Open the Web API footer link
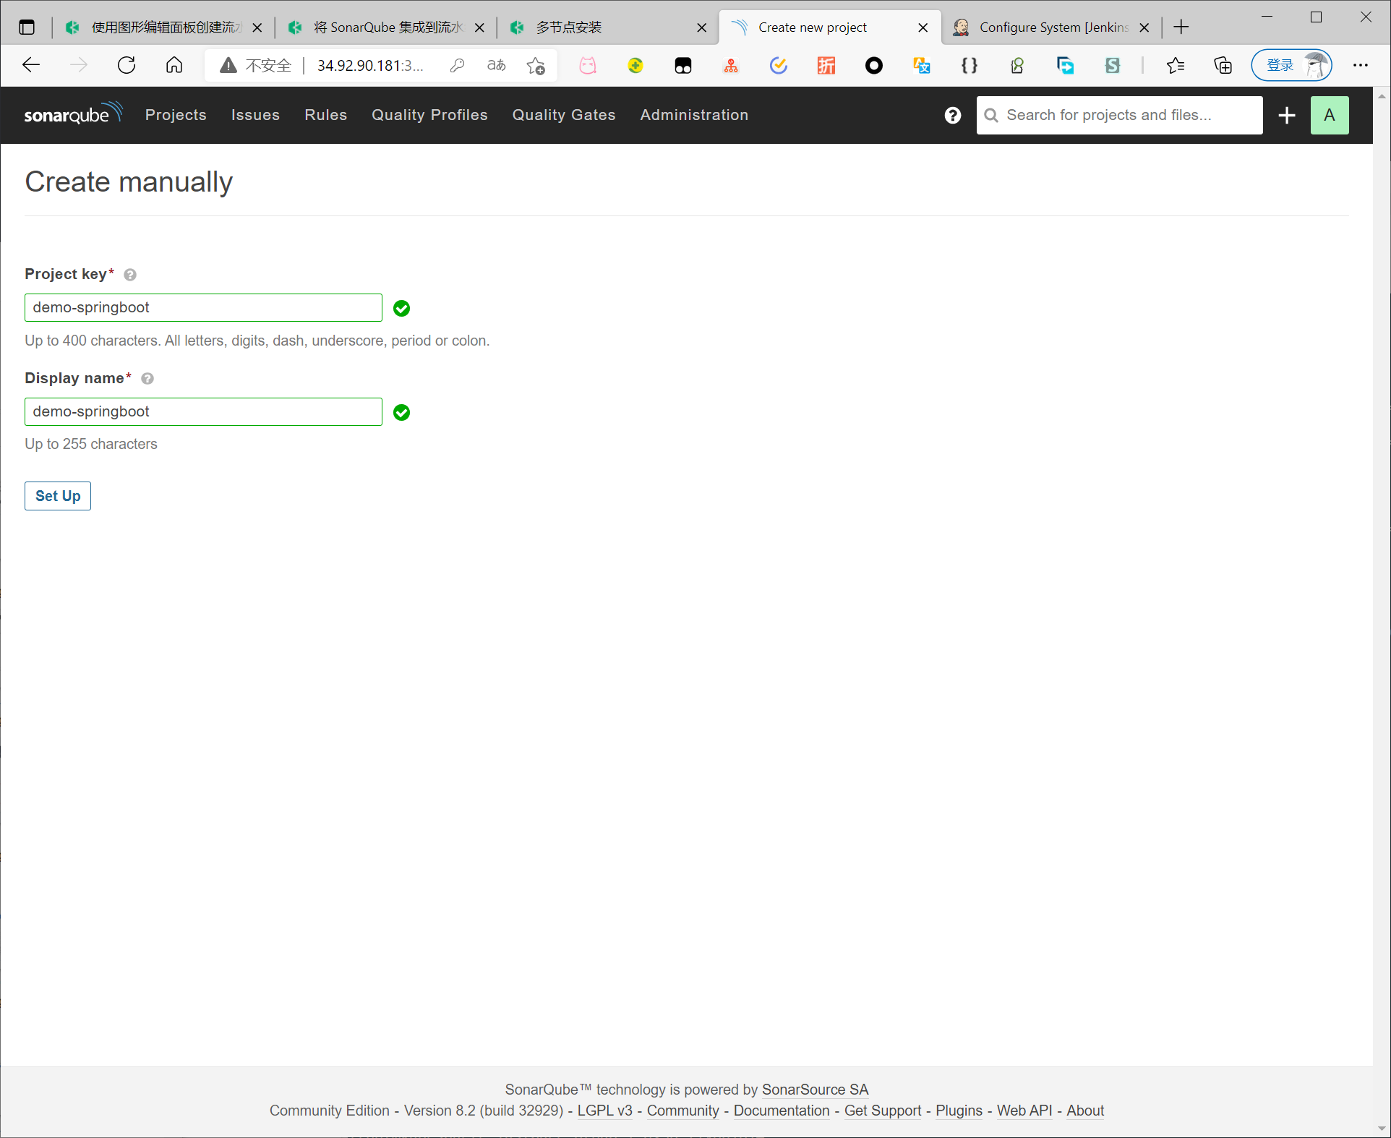This screenshot has height=1138, width=1391. coord(1024,1111)
